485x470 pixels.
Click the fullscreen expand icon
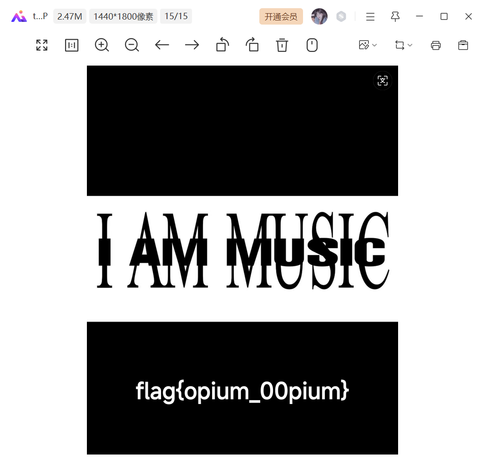click(42, 45)
